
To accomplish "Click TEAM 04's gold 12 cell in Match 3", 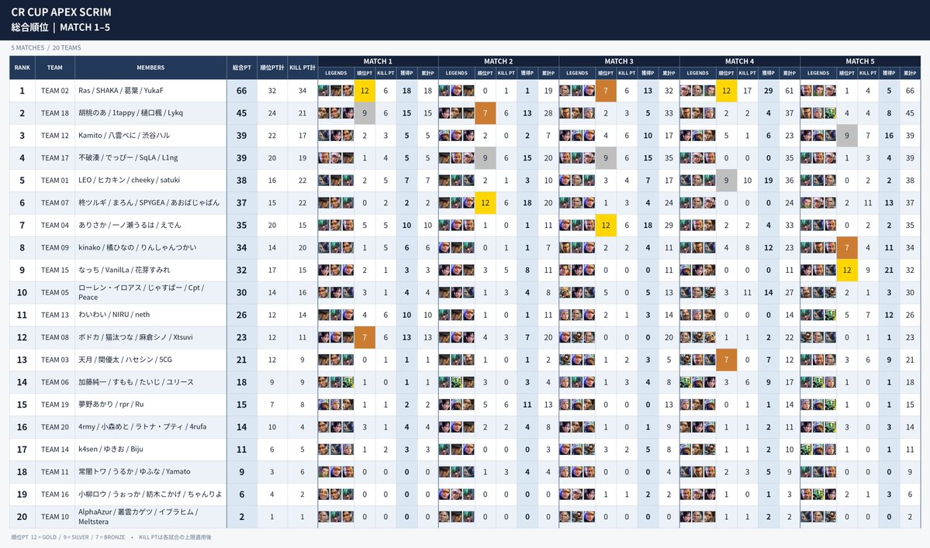I will click(x=606, y=225).
